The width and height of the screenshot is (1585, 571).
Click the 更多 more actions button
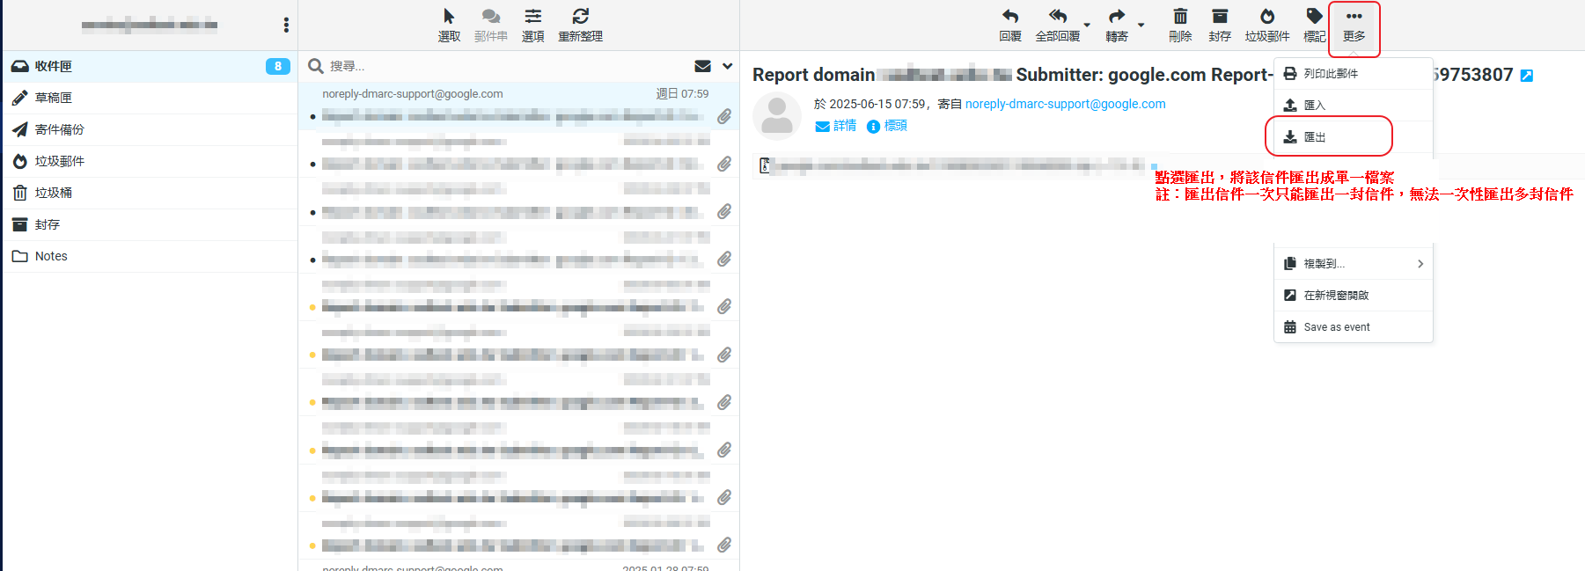point(1354,25)
